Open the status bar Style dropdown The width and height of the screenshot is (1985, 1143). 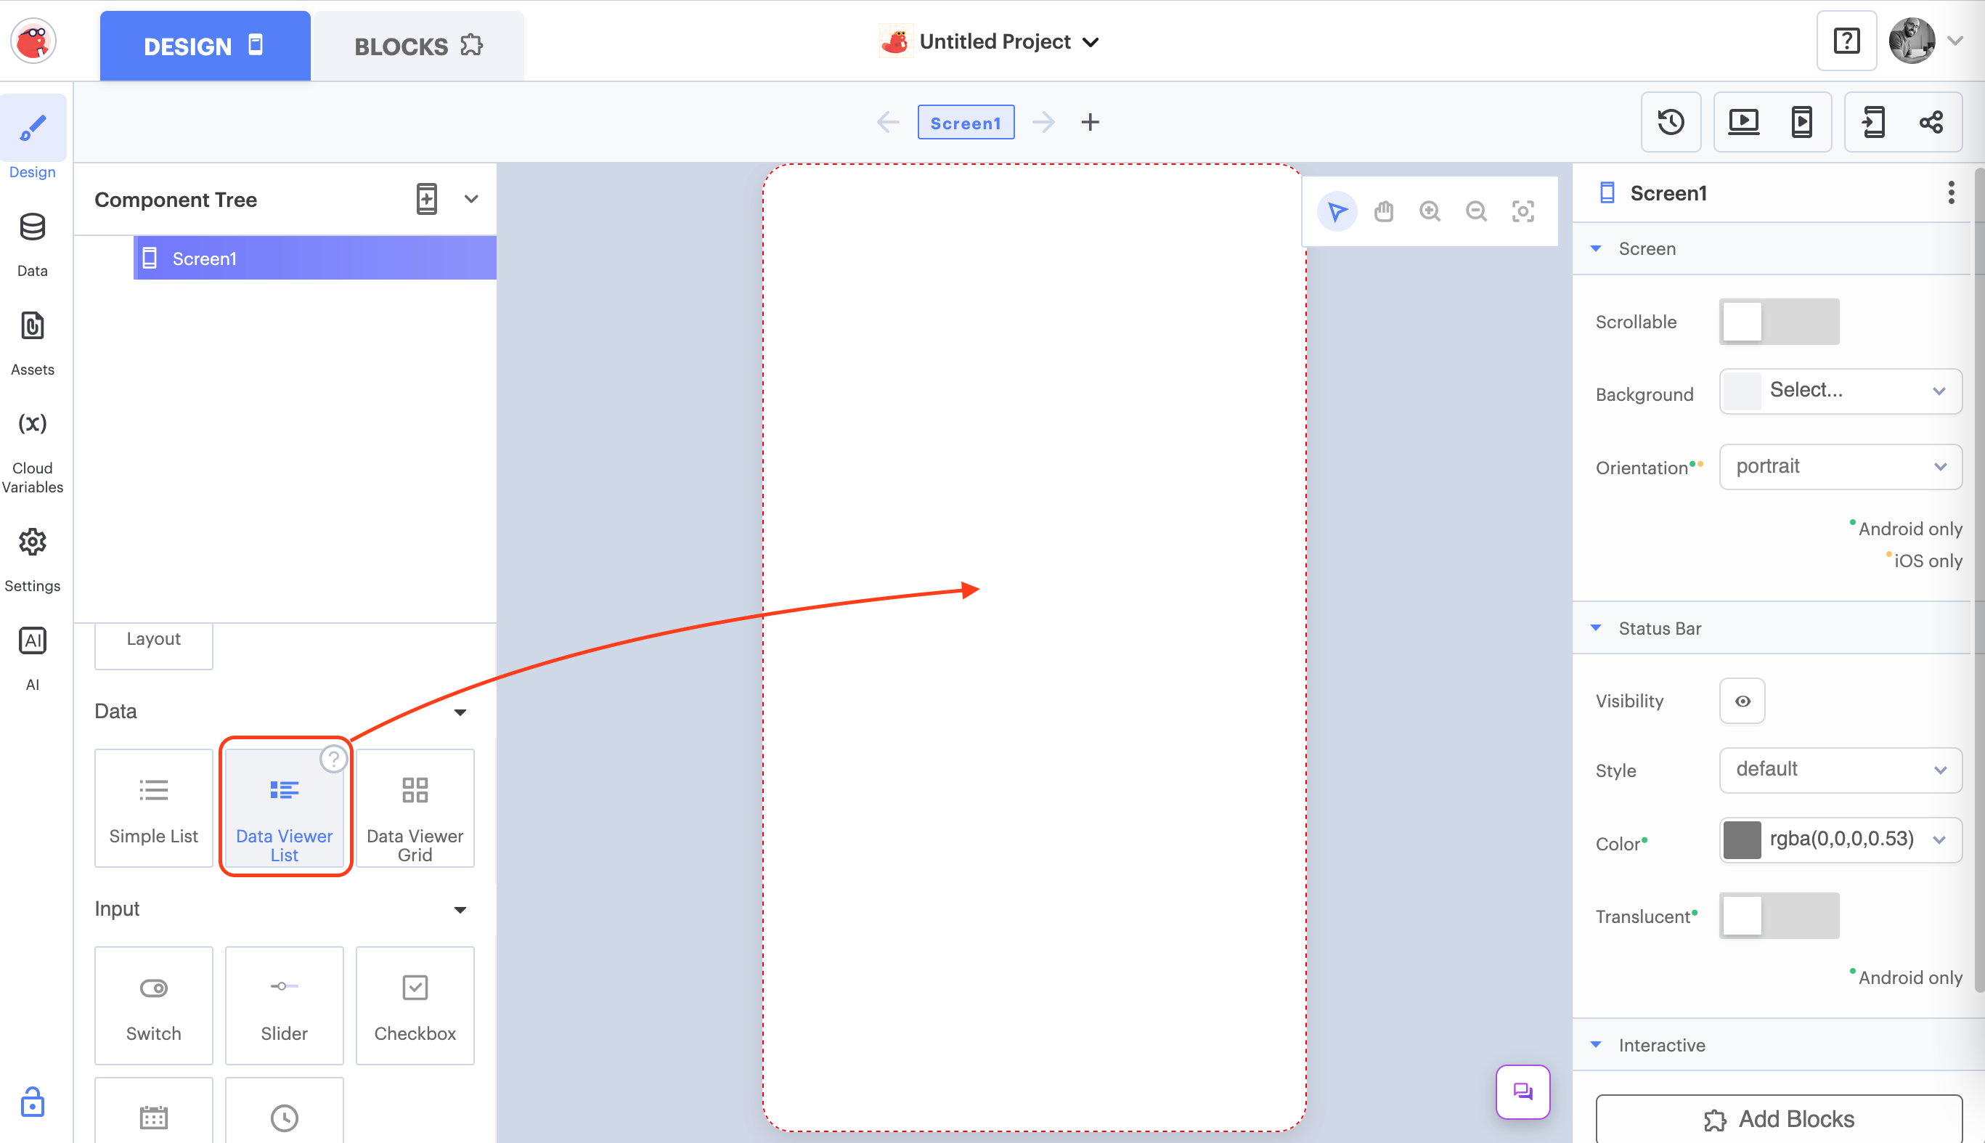(1839, 769)
